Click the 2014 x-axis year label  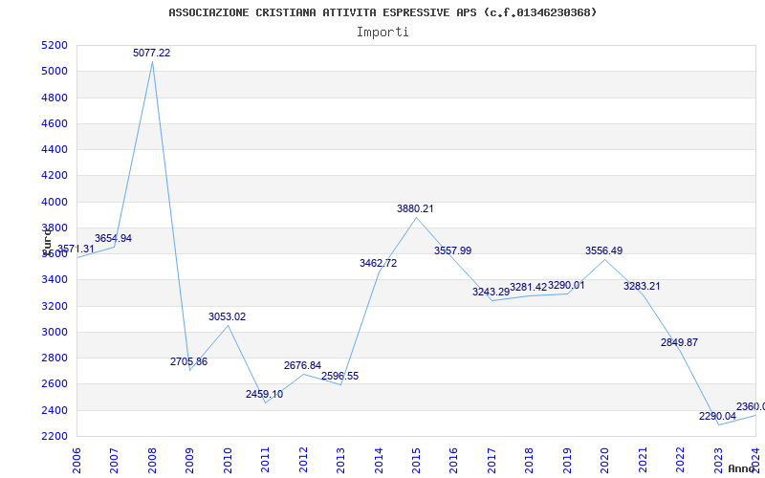[379, 460]
